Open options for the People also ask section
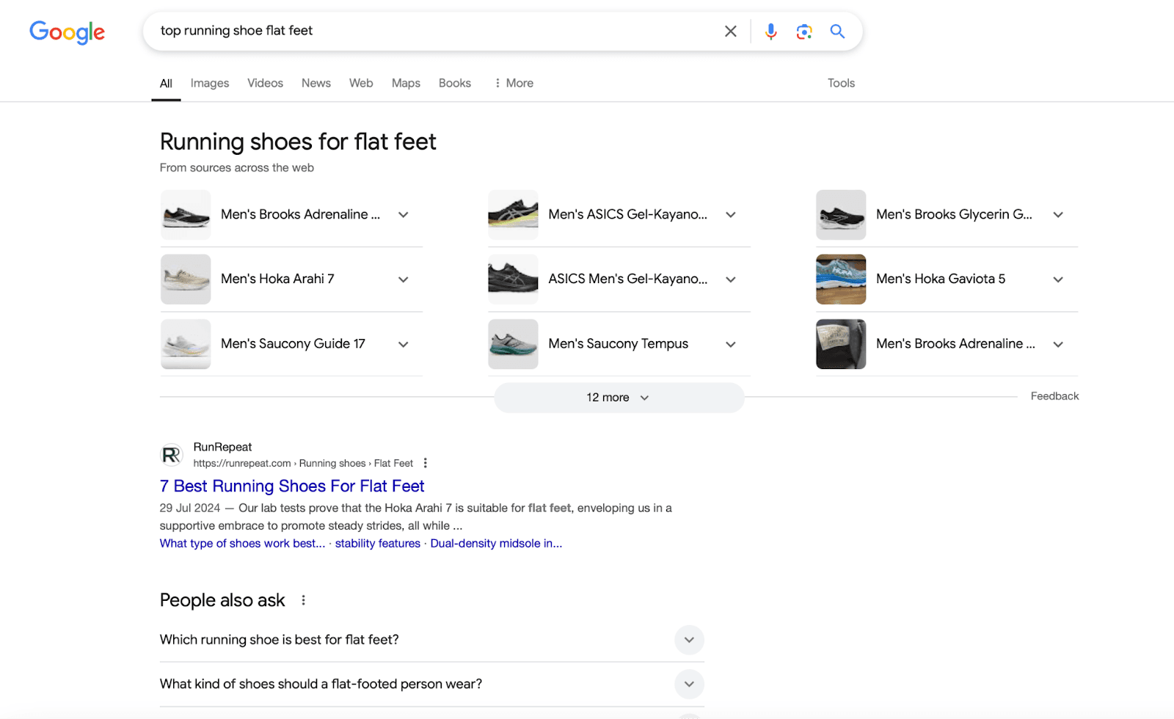 [x=303, y=599]
